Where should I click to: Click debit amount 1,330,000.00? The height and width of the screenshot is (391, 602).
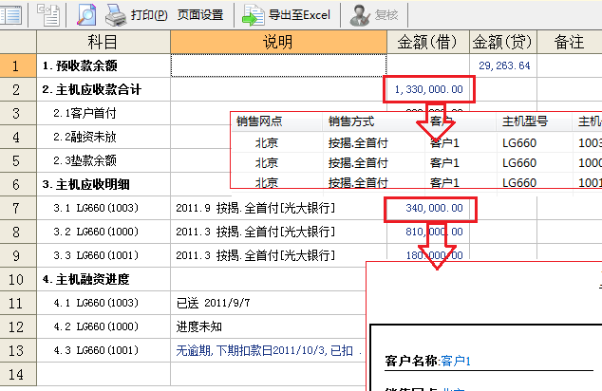(x=429, y=89)
